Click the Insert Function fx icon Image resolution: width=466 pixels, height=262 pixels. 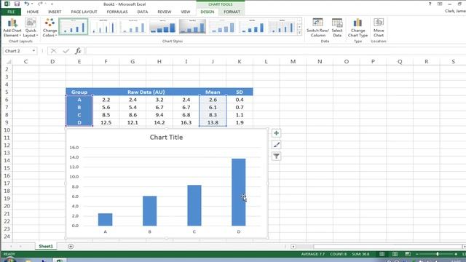pos(78,51)
